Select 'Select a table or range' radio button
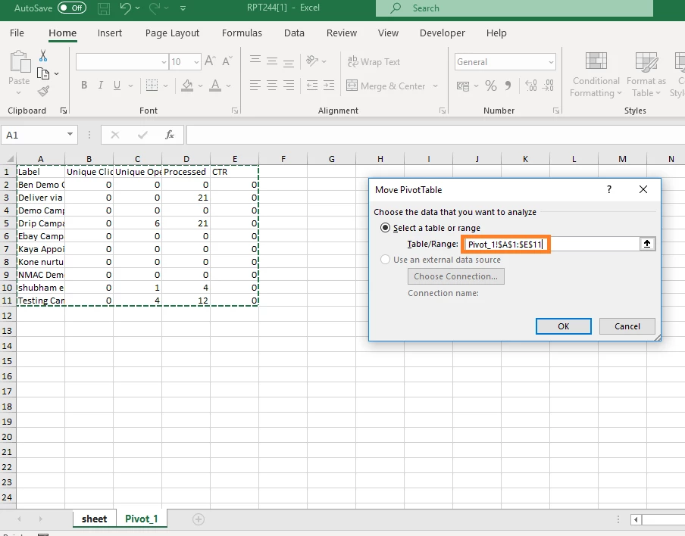Image resolution: width=685 pixels, height=536 pixels. click(x=385, y=228)
